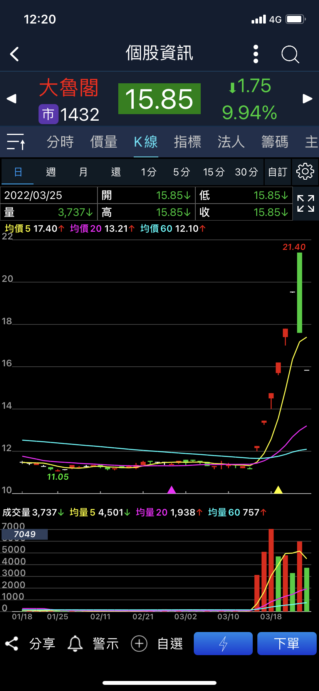Viewport: 319px width, 691px height.
Task: Tap the 下單 order button
Action: [287, 644]
